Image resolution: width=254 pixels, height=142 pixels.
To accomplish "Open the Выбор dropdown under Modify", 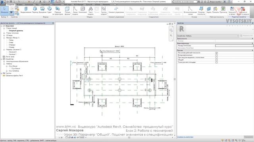I will 4,17.
